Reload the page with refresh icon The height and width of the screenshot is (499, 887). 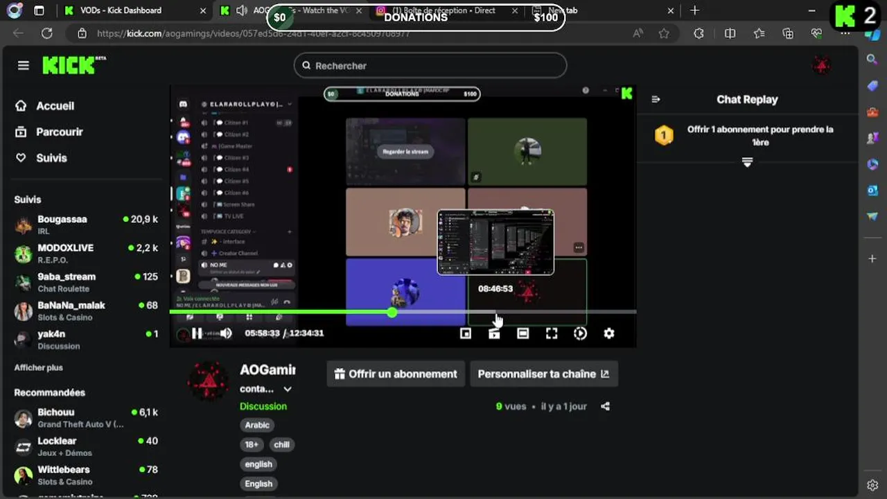pos(46,33)
